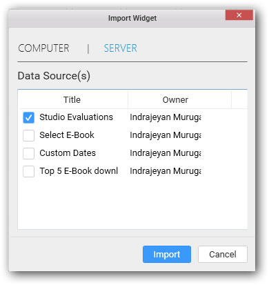Click the owner cell of Top 5 E-Book row
The width and height of the screenshot is (269, 285).
(166, 171)
